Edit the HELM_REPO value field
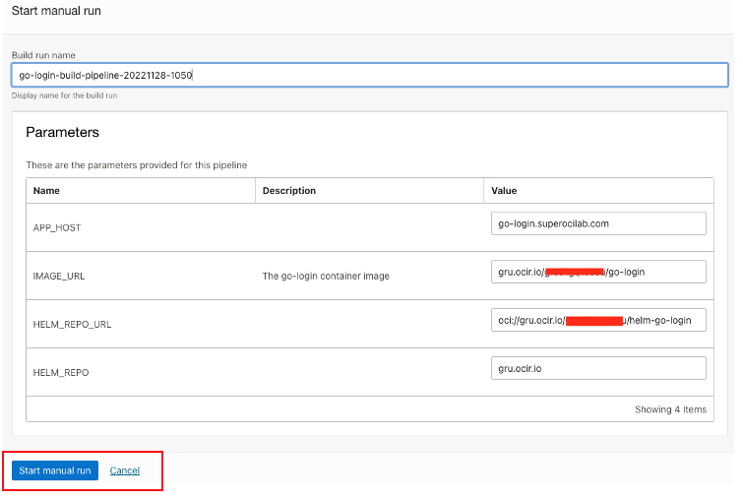This screenshot has width=743, height=500. coord(598,368)
